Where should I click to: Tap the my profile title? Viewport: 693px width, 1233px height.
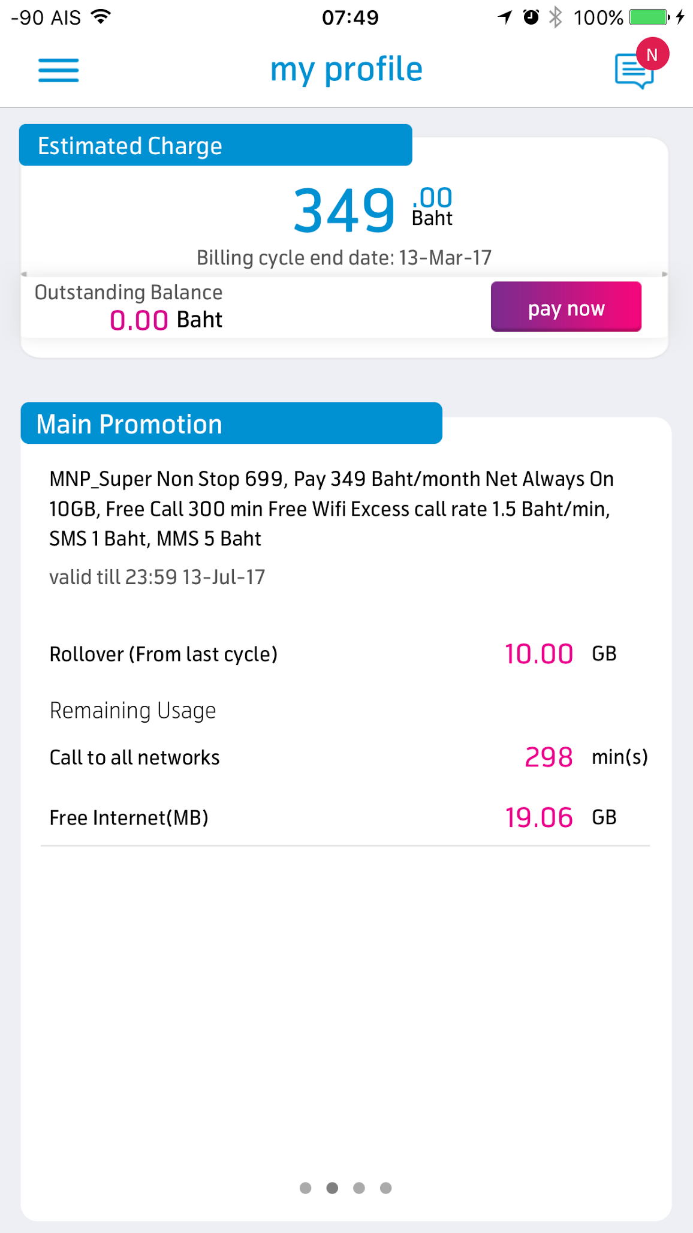346,70
